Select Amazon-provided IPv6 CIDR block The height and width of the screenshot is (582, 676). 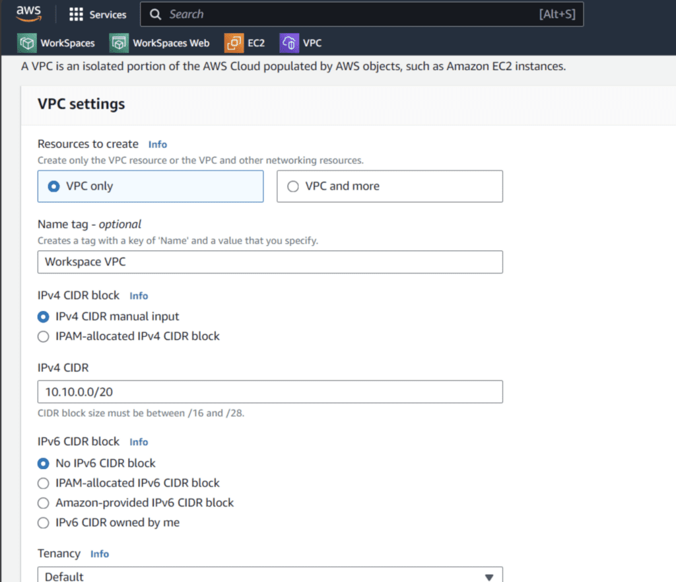[x=43, y=503]
